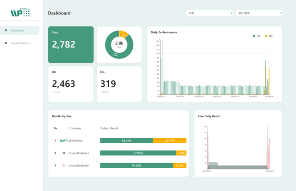Click the orange NG segment of donut chart
This screenshot has height=191, width=296.
[123, 34]
